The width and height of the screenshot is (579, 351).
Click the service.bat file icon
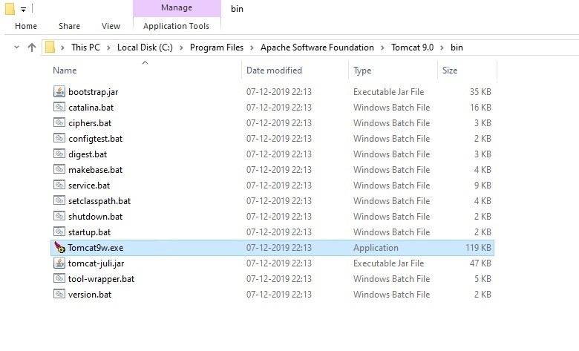(59, 185)
